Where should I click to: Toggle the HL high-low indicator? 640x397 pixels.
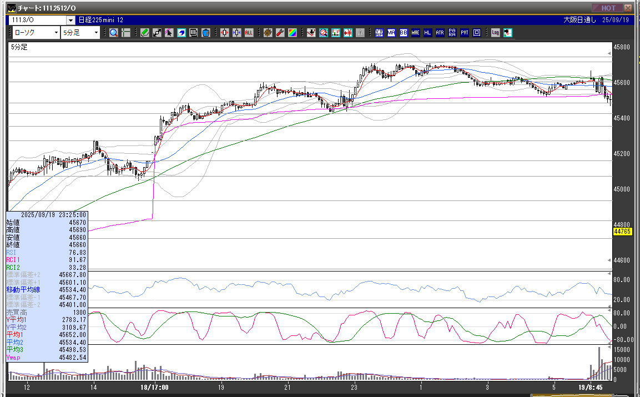pyautogui.click(x=427, y=33)
